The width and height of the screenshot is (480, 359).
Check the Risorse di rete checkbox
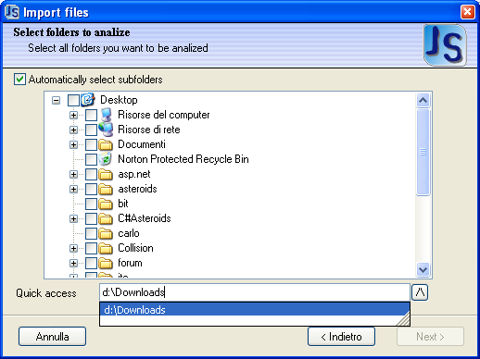[91, 130]
